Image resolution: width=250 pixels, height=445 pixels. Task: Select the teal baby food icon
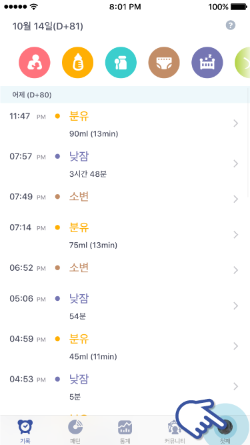(121, 63)
